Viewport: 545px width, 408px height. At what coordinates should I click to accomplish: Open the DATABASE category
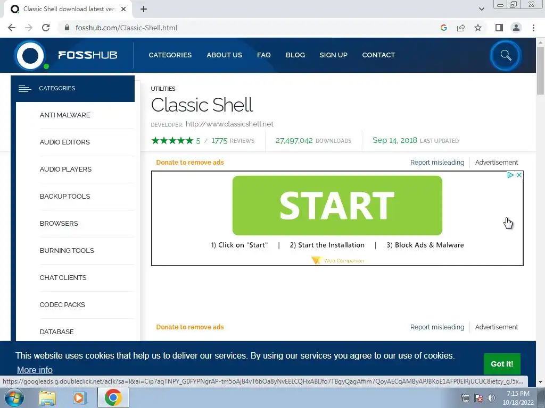tap(56, 331)
